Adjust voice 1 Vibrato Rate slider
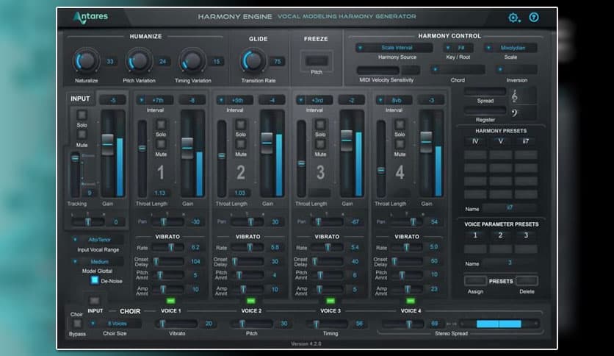614x356 pixels. tap(171, 247)
